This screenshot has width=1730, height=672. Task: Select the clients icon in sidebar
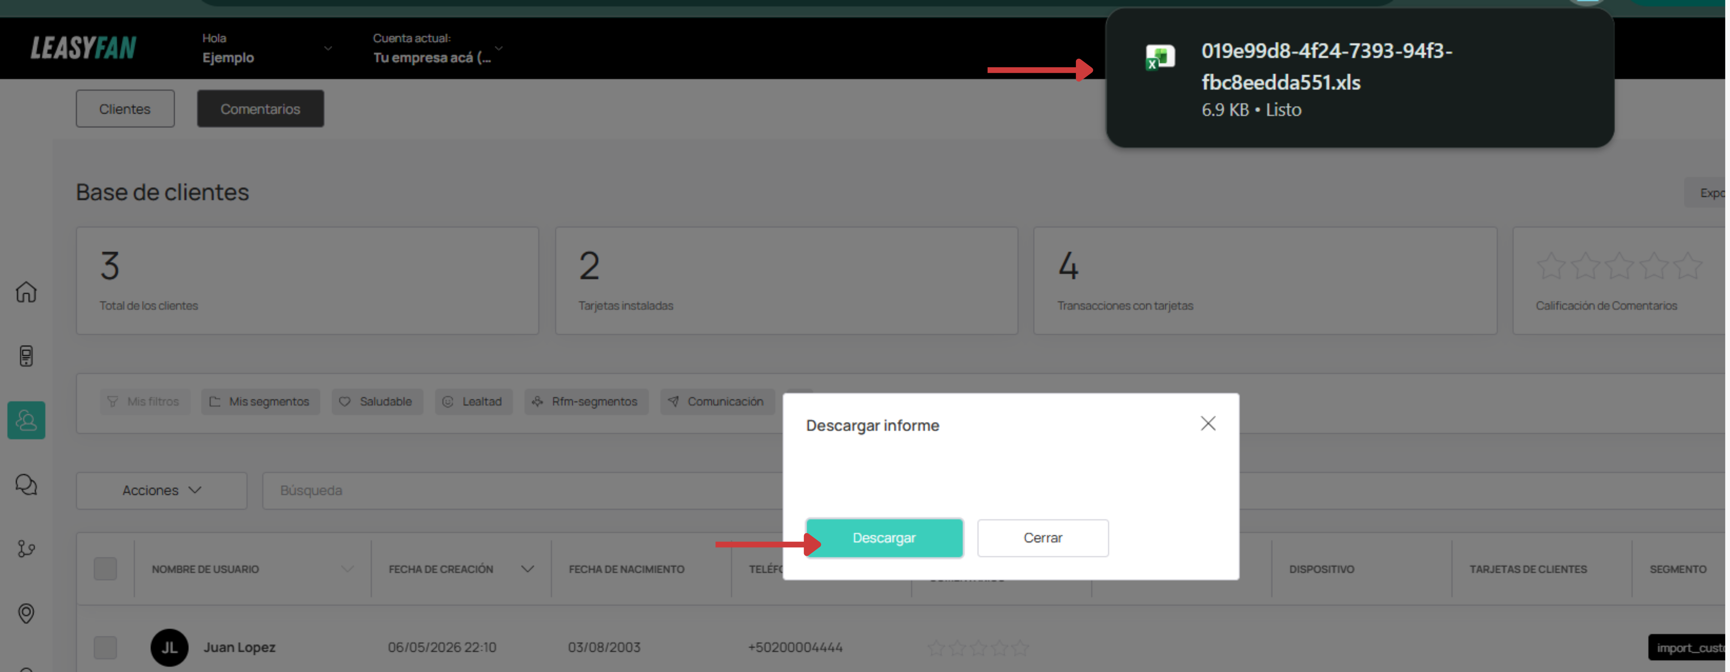click(x=26, y=420)
